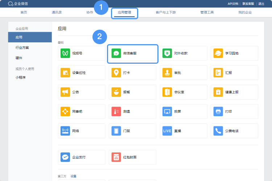Screen dimensions: 272x181
Task: Click the 设置 link beside 第三方
Action: 73,176
